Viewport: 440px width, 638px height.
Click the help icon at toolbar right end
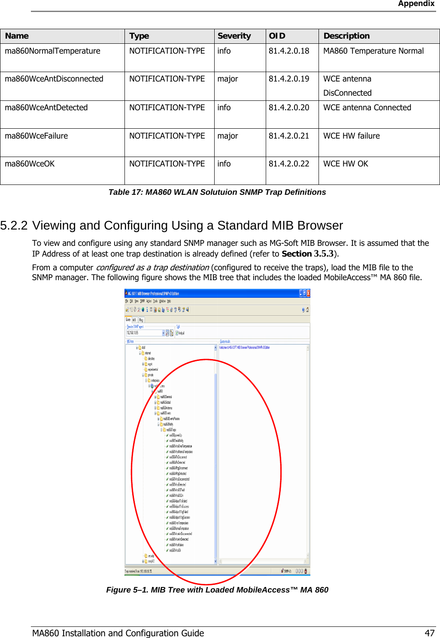pyautogui.click(x=303, y=310)
